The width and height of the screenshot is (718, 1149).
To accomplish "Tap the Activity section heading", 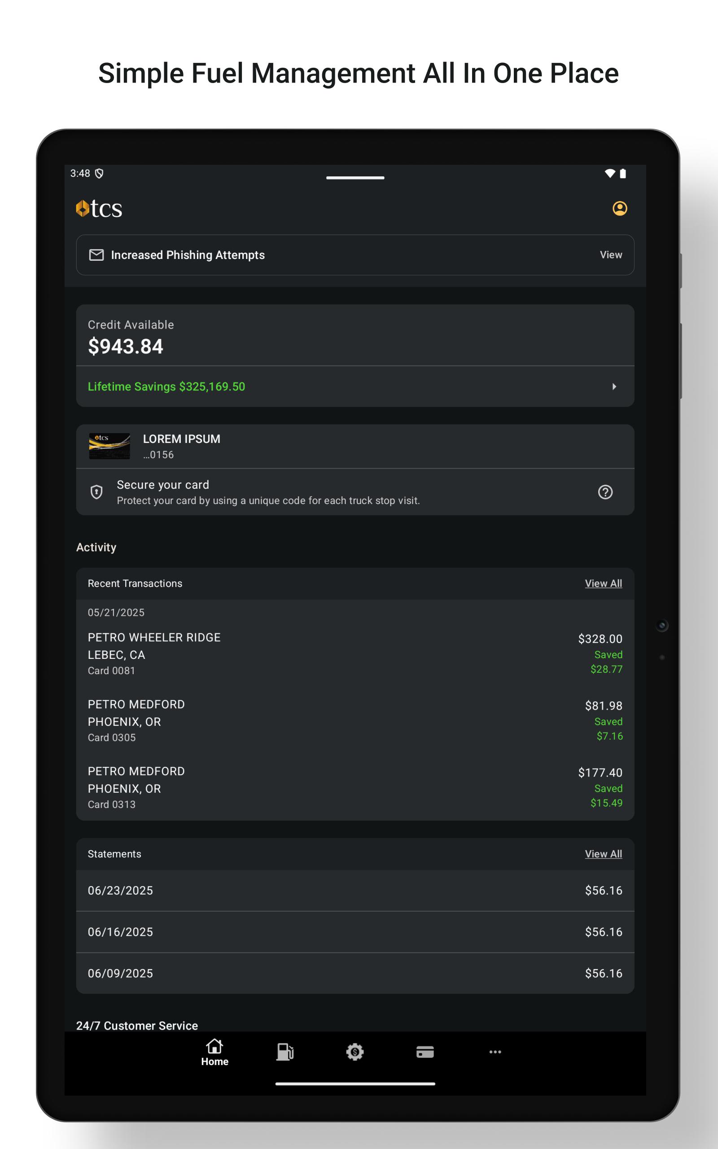I will pos(96,548).
